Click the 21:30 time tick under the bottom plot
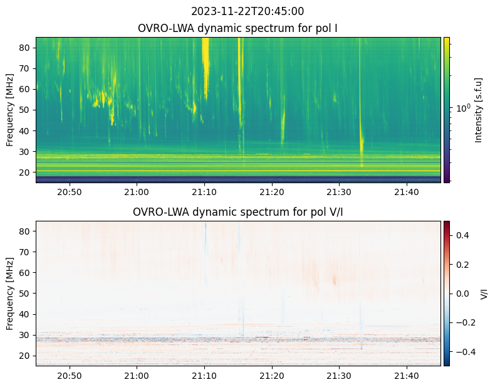 [x=339, y=375]
